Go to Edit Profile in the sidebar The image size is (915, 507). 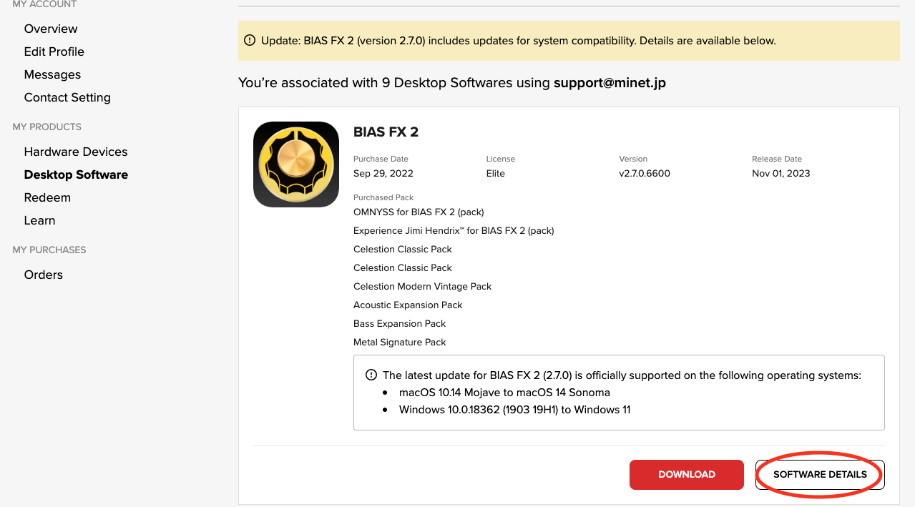[54, 51]
